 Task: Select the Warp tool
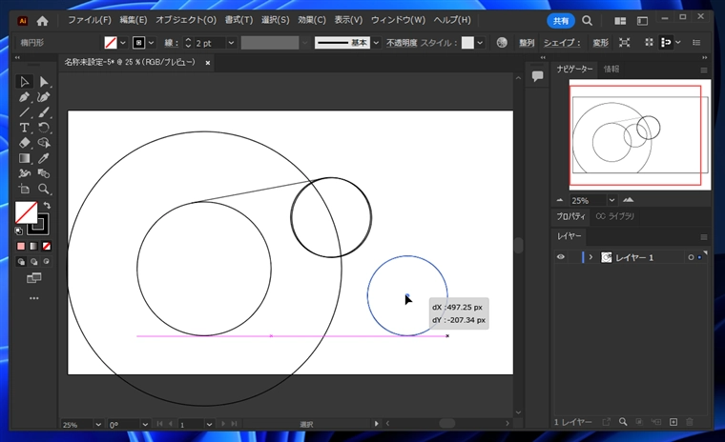pyautogui.click(x=24, y=173)
